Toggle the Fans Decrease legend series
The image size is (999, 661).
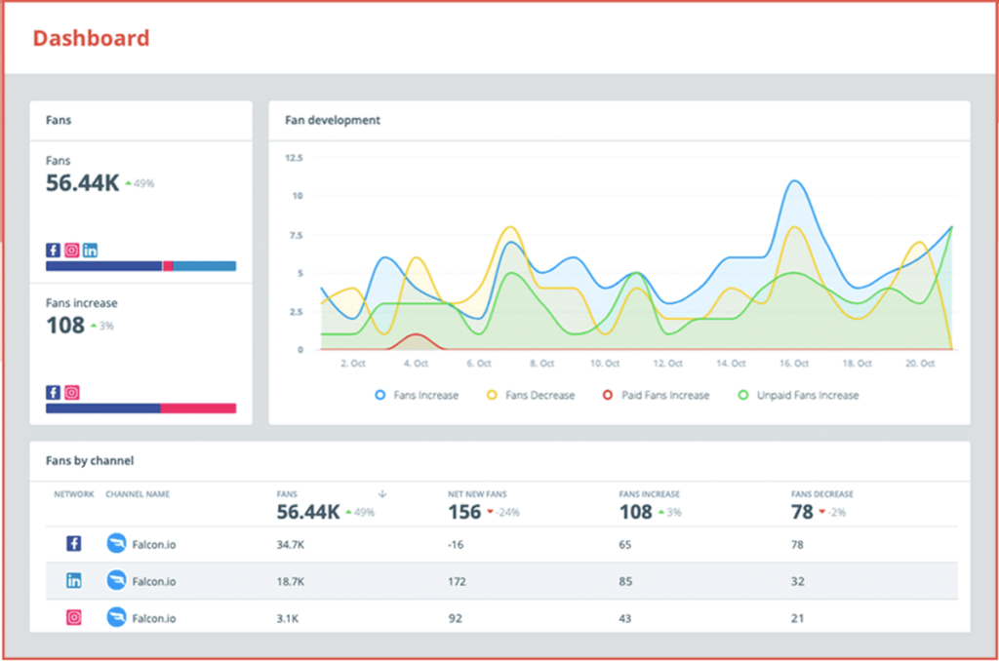531,396
